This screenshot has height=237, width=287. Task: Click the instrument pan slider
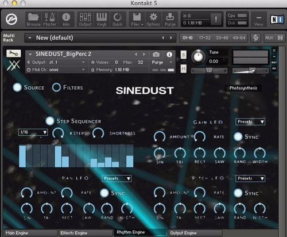coord(209,71)
